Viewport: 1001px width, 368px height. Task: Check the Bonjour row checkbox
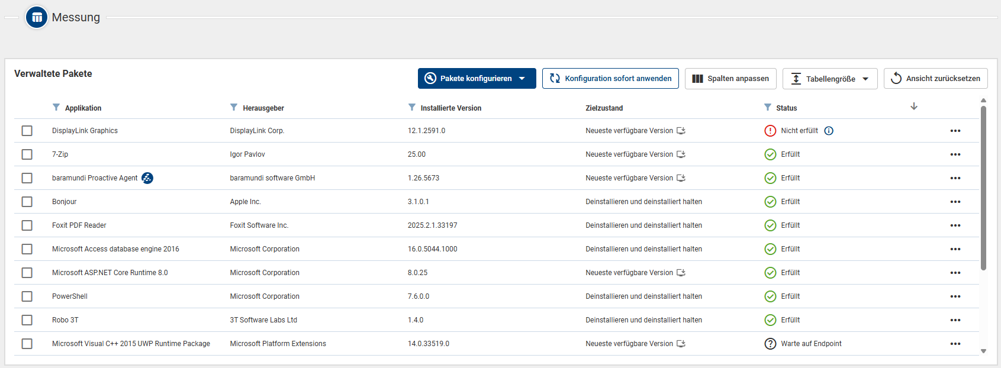27,202
